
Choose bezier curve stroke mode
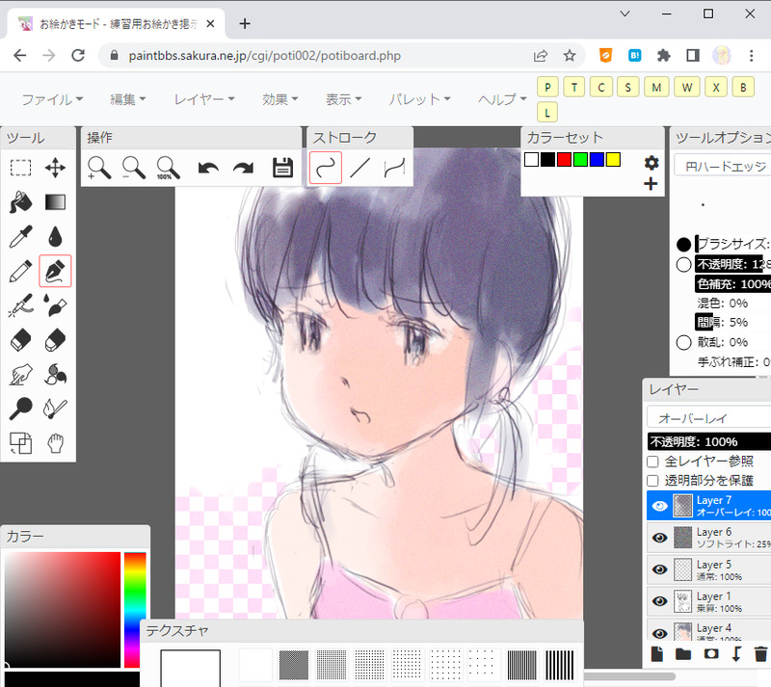[x=394, y=168]
